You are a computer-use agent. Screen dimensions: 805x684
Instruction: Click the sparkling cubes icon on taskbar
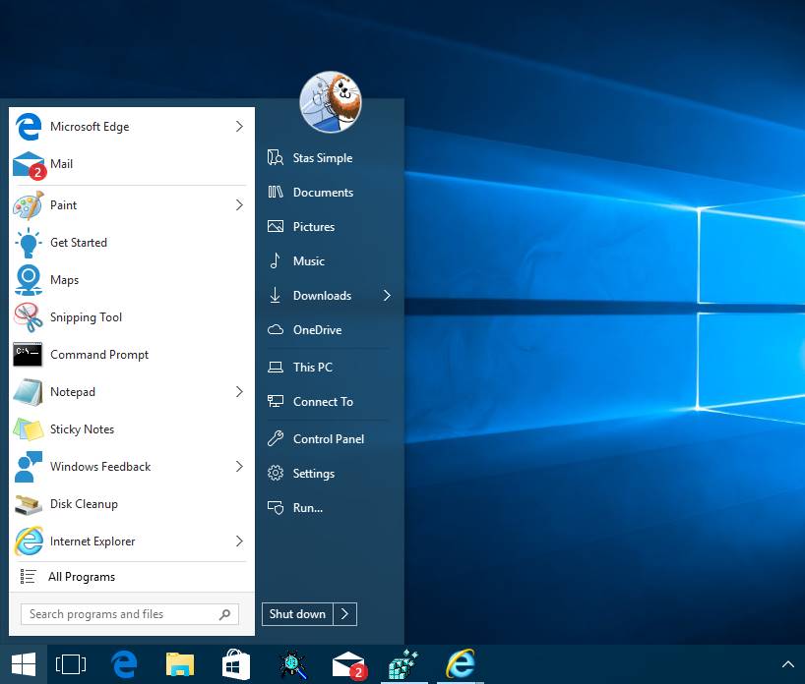click(404, 664)
